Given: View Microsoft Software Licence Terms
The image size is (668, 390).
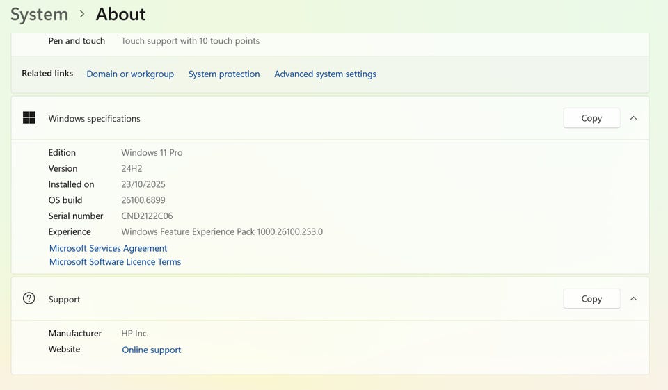Looking at the screenshot, I should pos(115,262).
